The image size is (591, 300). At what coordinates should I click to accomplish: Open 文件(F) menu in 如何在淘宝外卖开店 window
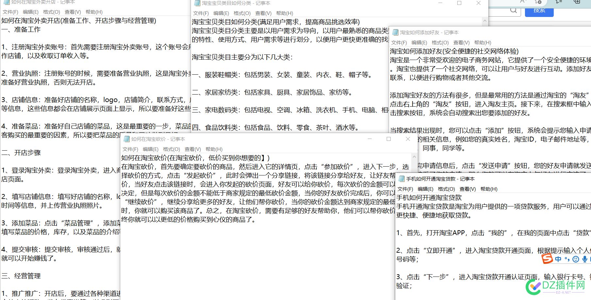10,12
